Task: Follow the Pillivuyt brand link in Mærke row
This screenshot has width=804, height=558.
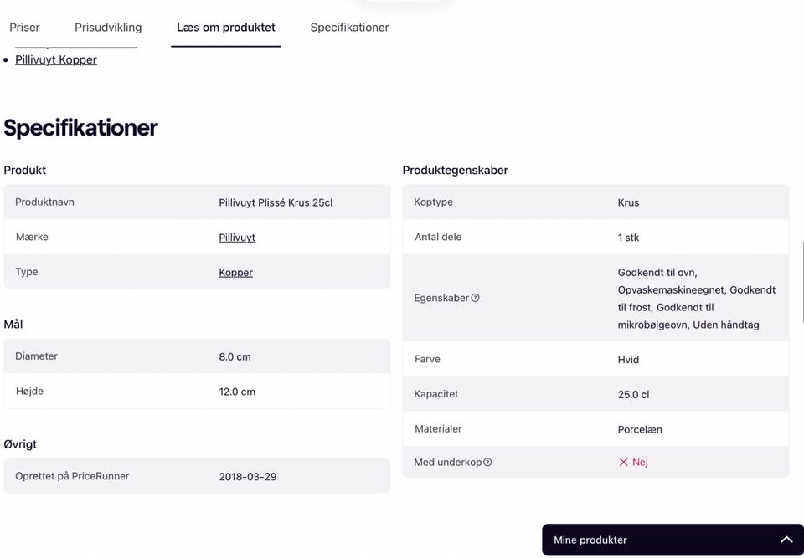Action: point(237,238)
